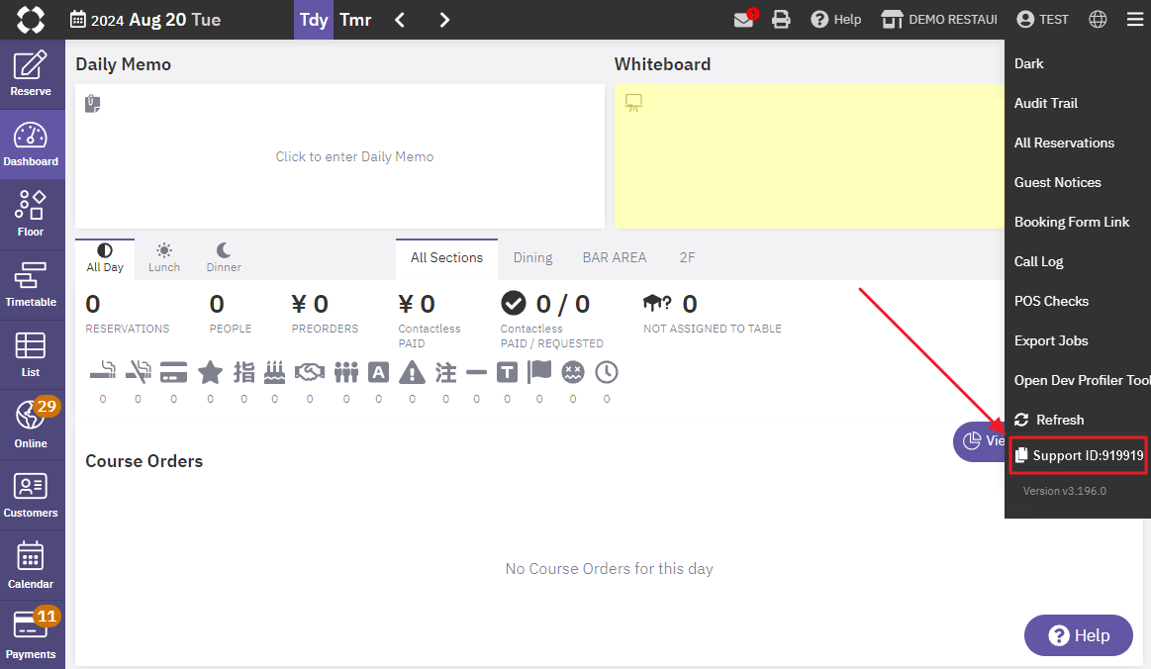Image resolution: width=1151 pixels, height=669 pixels.
Task: Click the dash filter icon
Action: click(x=476, y=372)
